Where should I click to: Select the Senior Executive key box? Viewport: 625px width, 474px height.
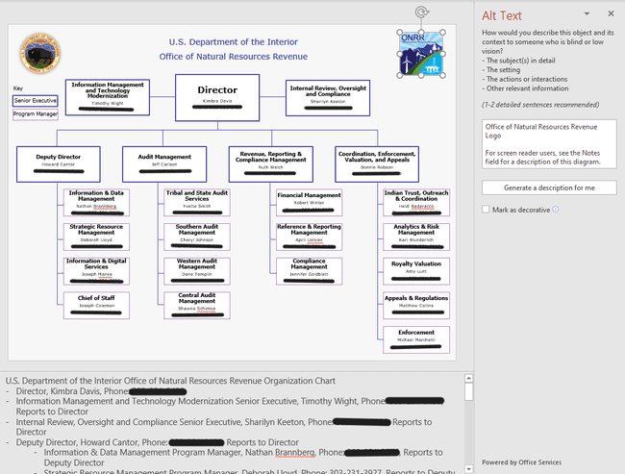tap(36, 100)
